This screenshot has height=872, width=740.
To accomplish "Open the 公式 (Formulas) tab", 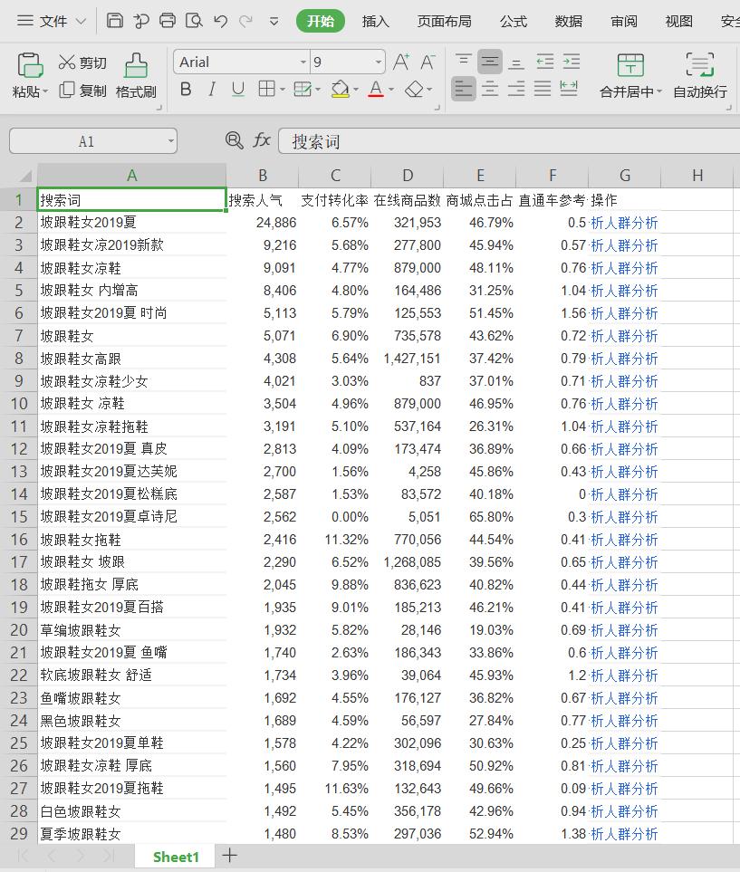I will [513, 21].
